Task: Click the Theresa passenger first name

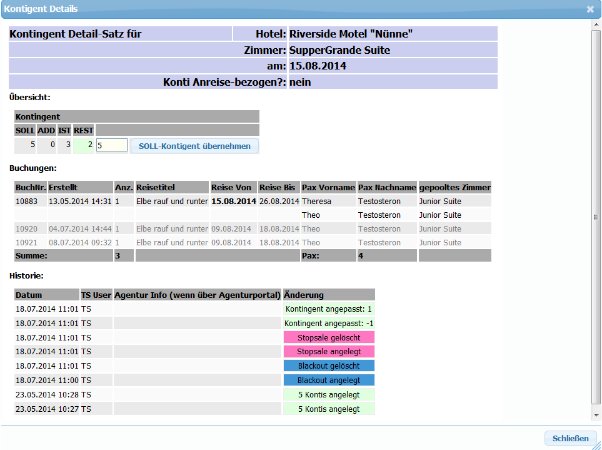Action: pyautogui.click(x=317, y=202)
